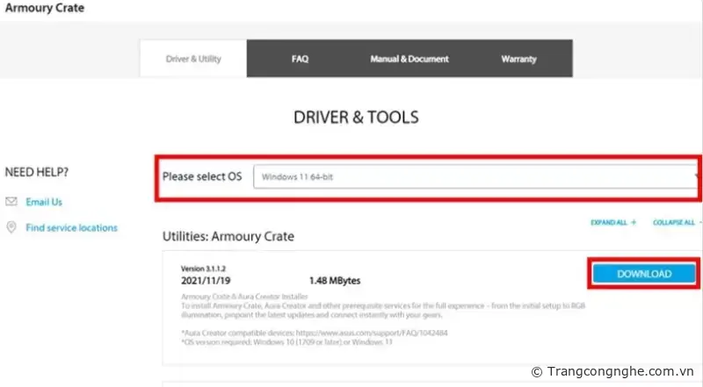Go to the Manual & Document tab

409,59
